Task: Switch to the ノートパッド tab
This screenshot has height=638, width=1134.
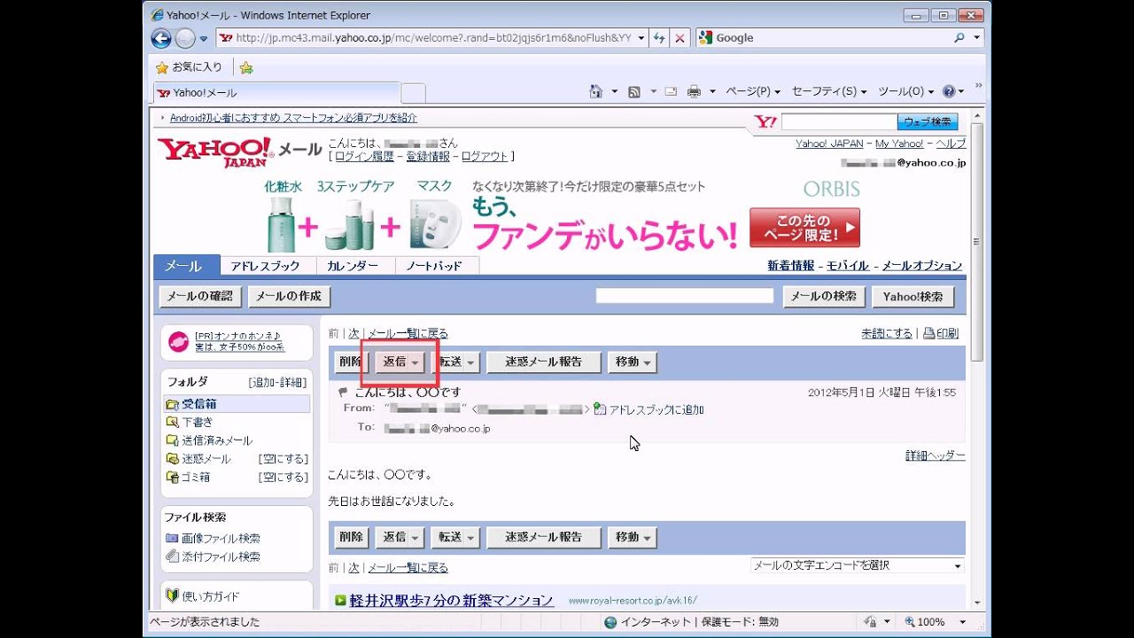Action: click(434, 266)
